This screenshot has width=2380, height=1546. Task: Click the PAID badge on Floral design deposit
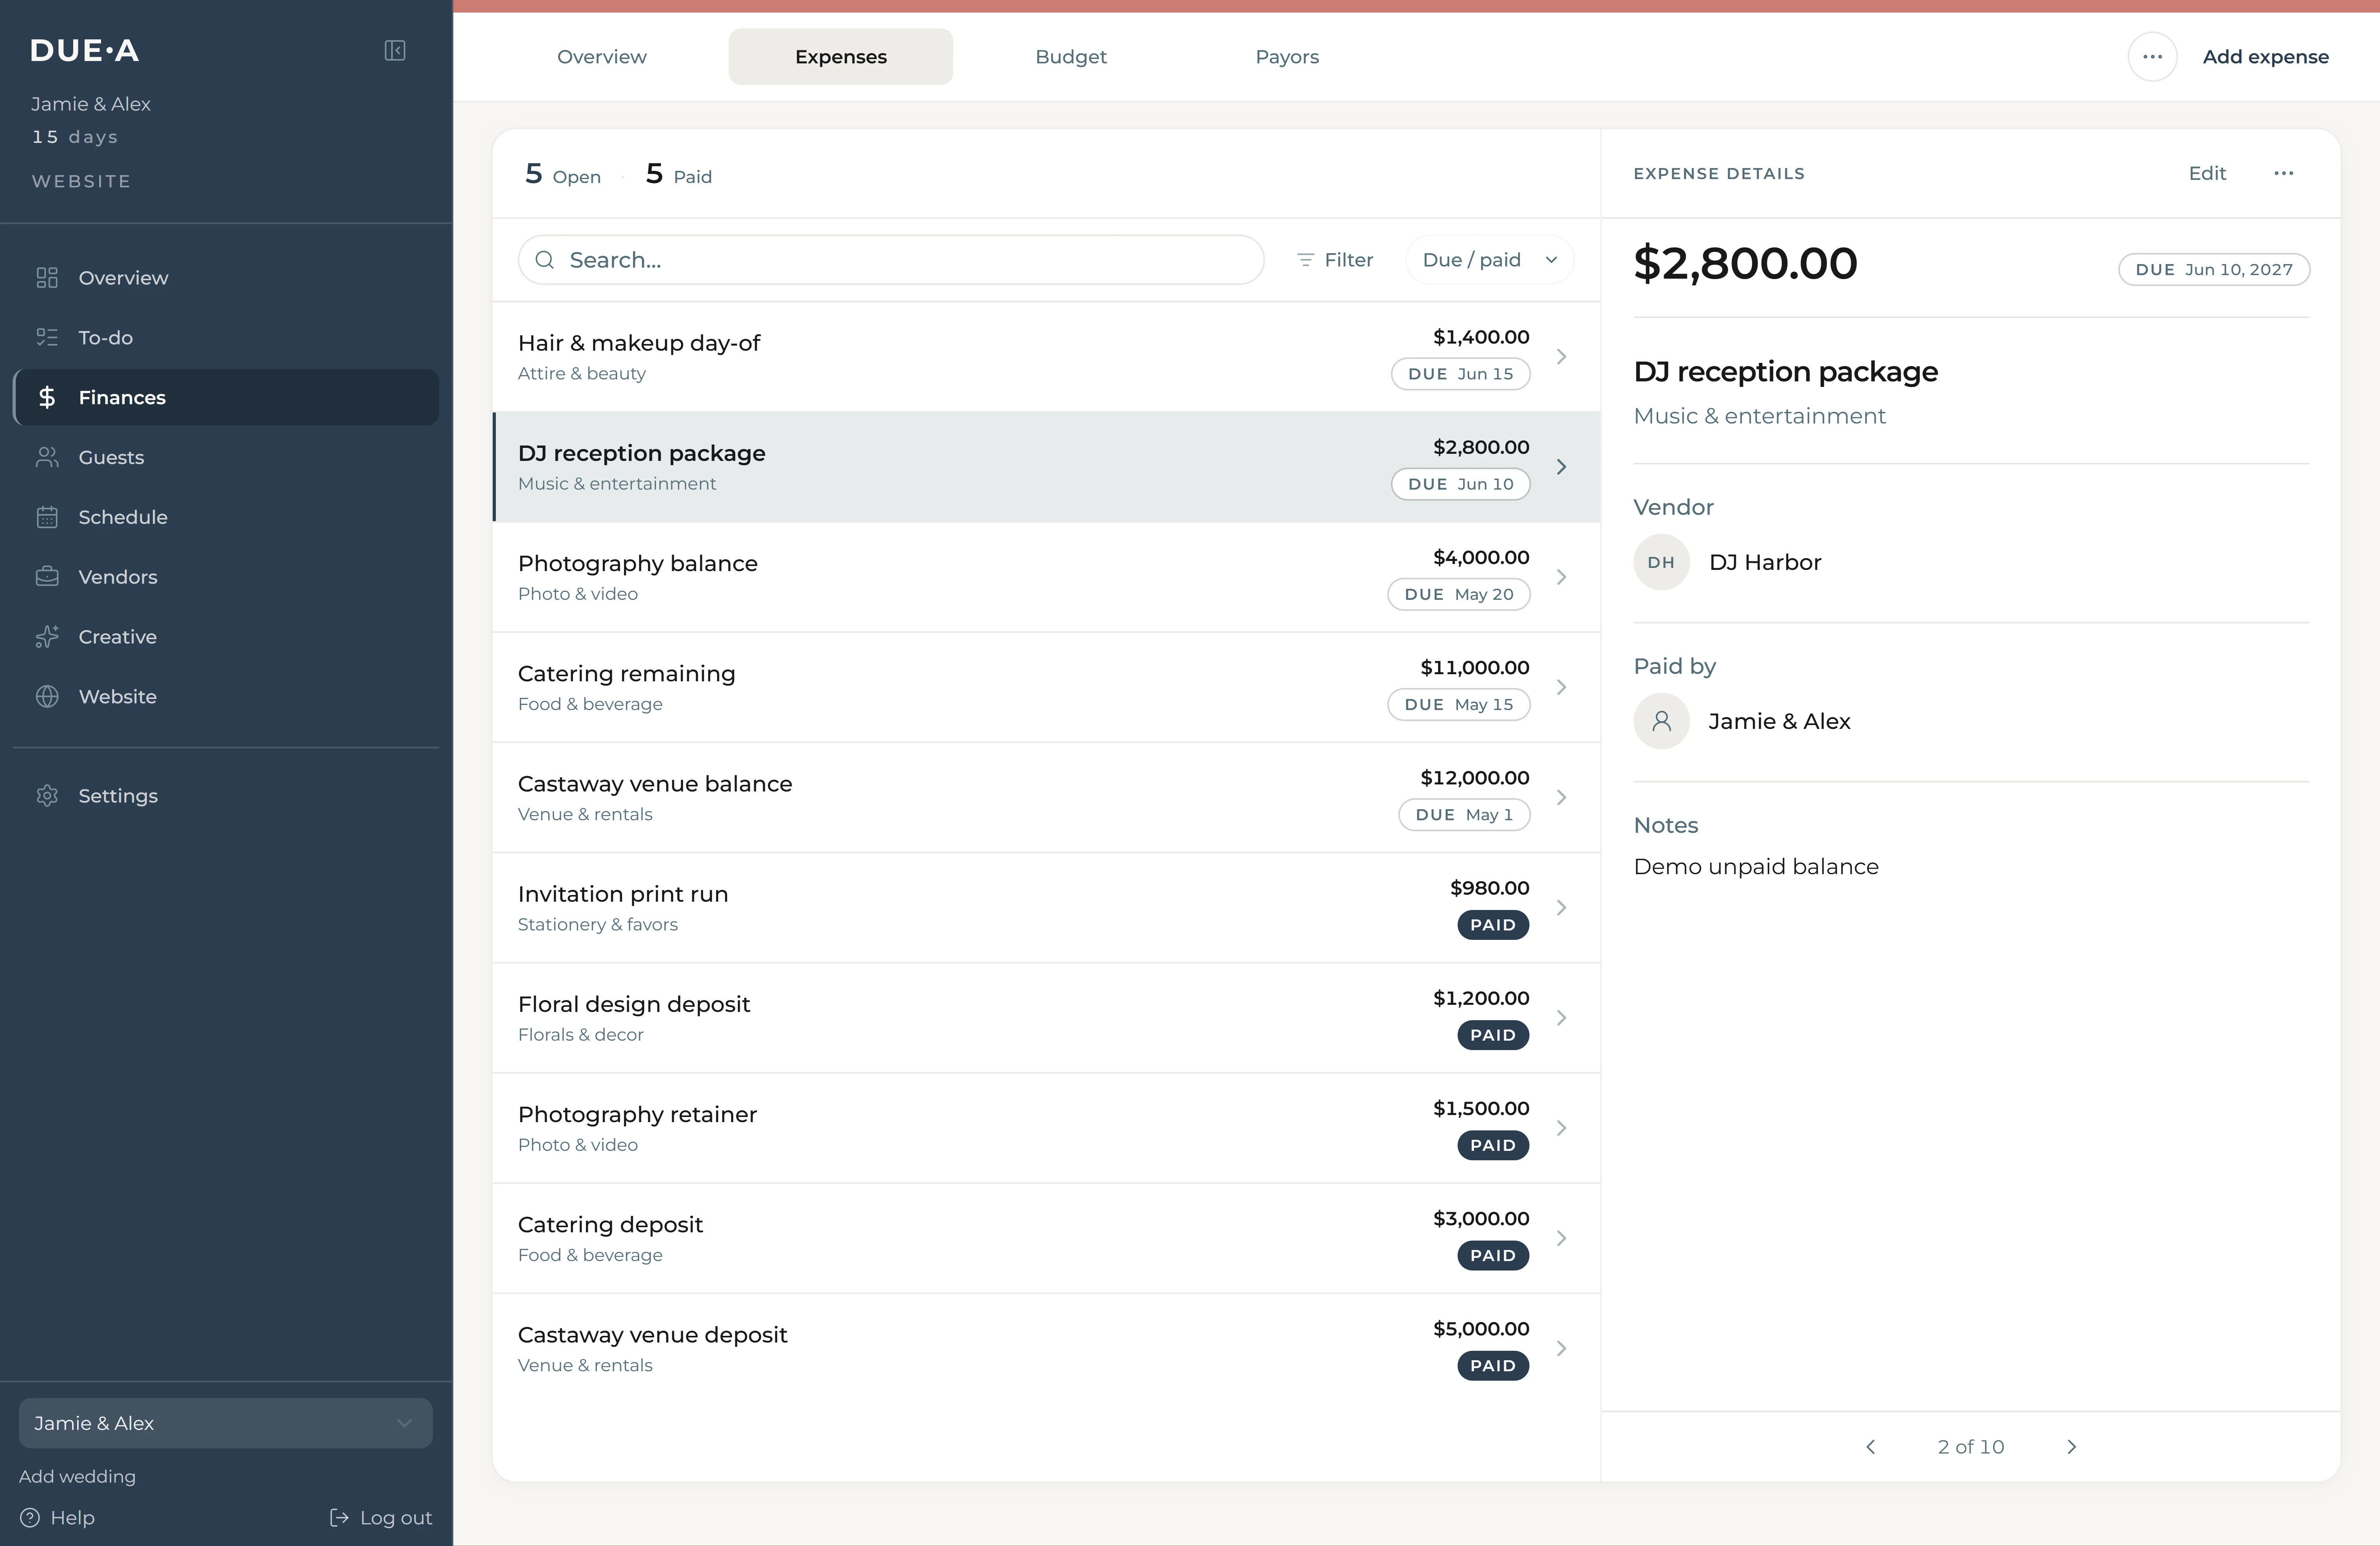coord(1493,1035)
